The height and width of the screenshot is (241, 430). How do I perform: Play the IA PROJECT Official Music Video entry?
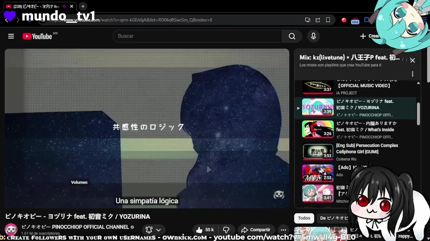(356, 88)
